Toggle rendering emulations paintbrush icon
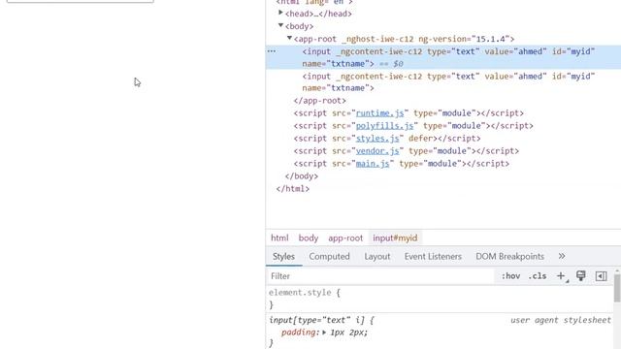Image resolution: width=621 pixels, height=349 pixels. click(x=580, y=275)
